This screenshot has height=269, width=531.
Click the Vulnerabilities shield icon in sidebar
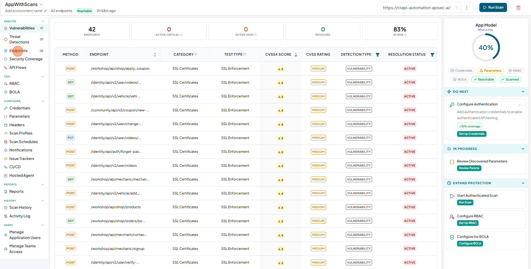[x=6, y=28]
